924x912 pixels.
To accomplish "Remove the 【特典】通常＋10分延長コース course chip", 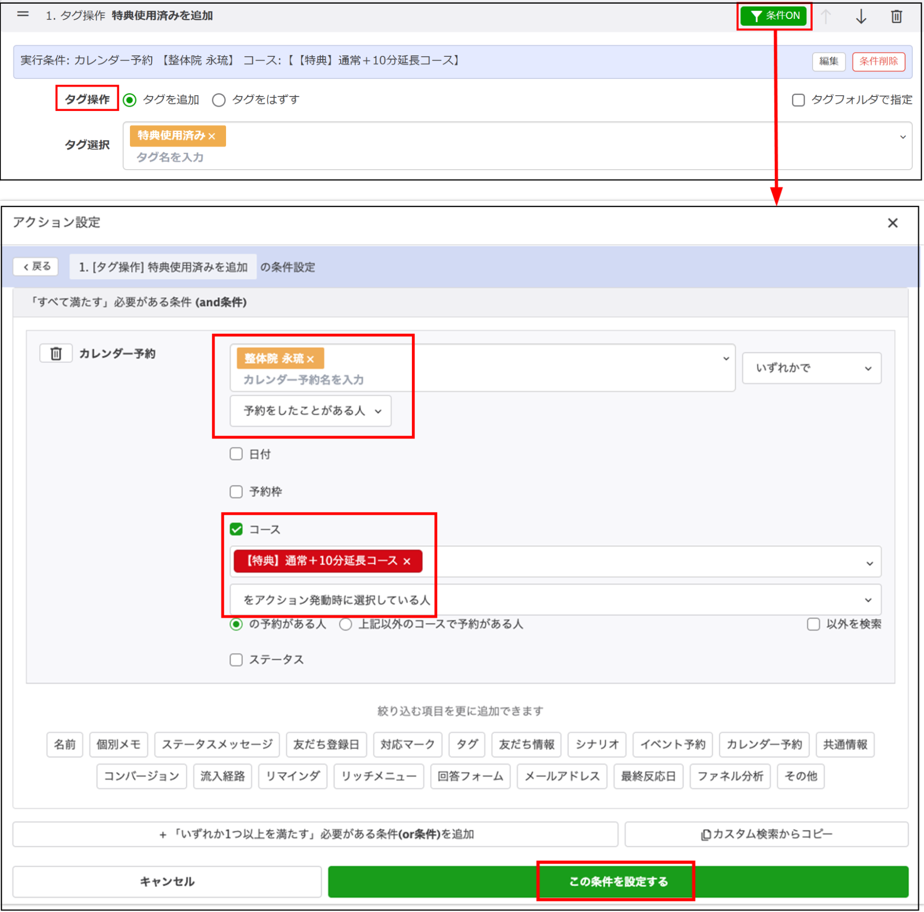I will 407,561.
